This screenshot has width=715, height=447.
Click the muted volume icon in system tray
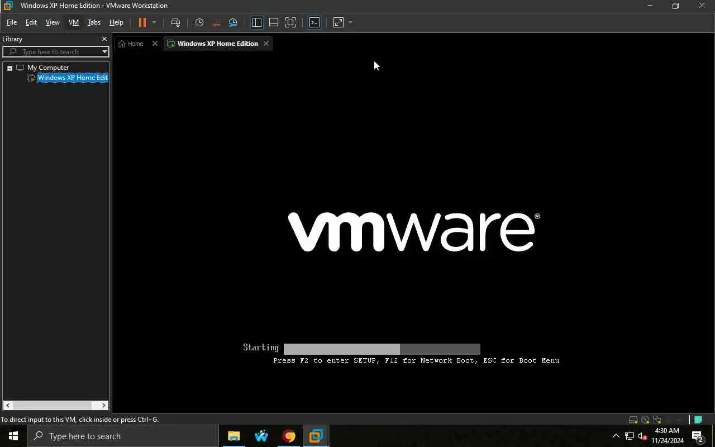(x=643, y=436)
